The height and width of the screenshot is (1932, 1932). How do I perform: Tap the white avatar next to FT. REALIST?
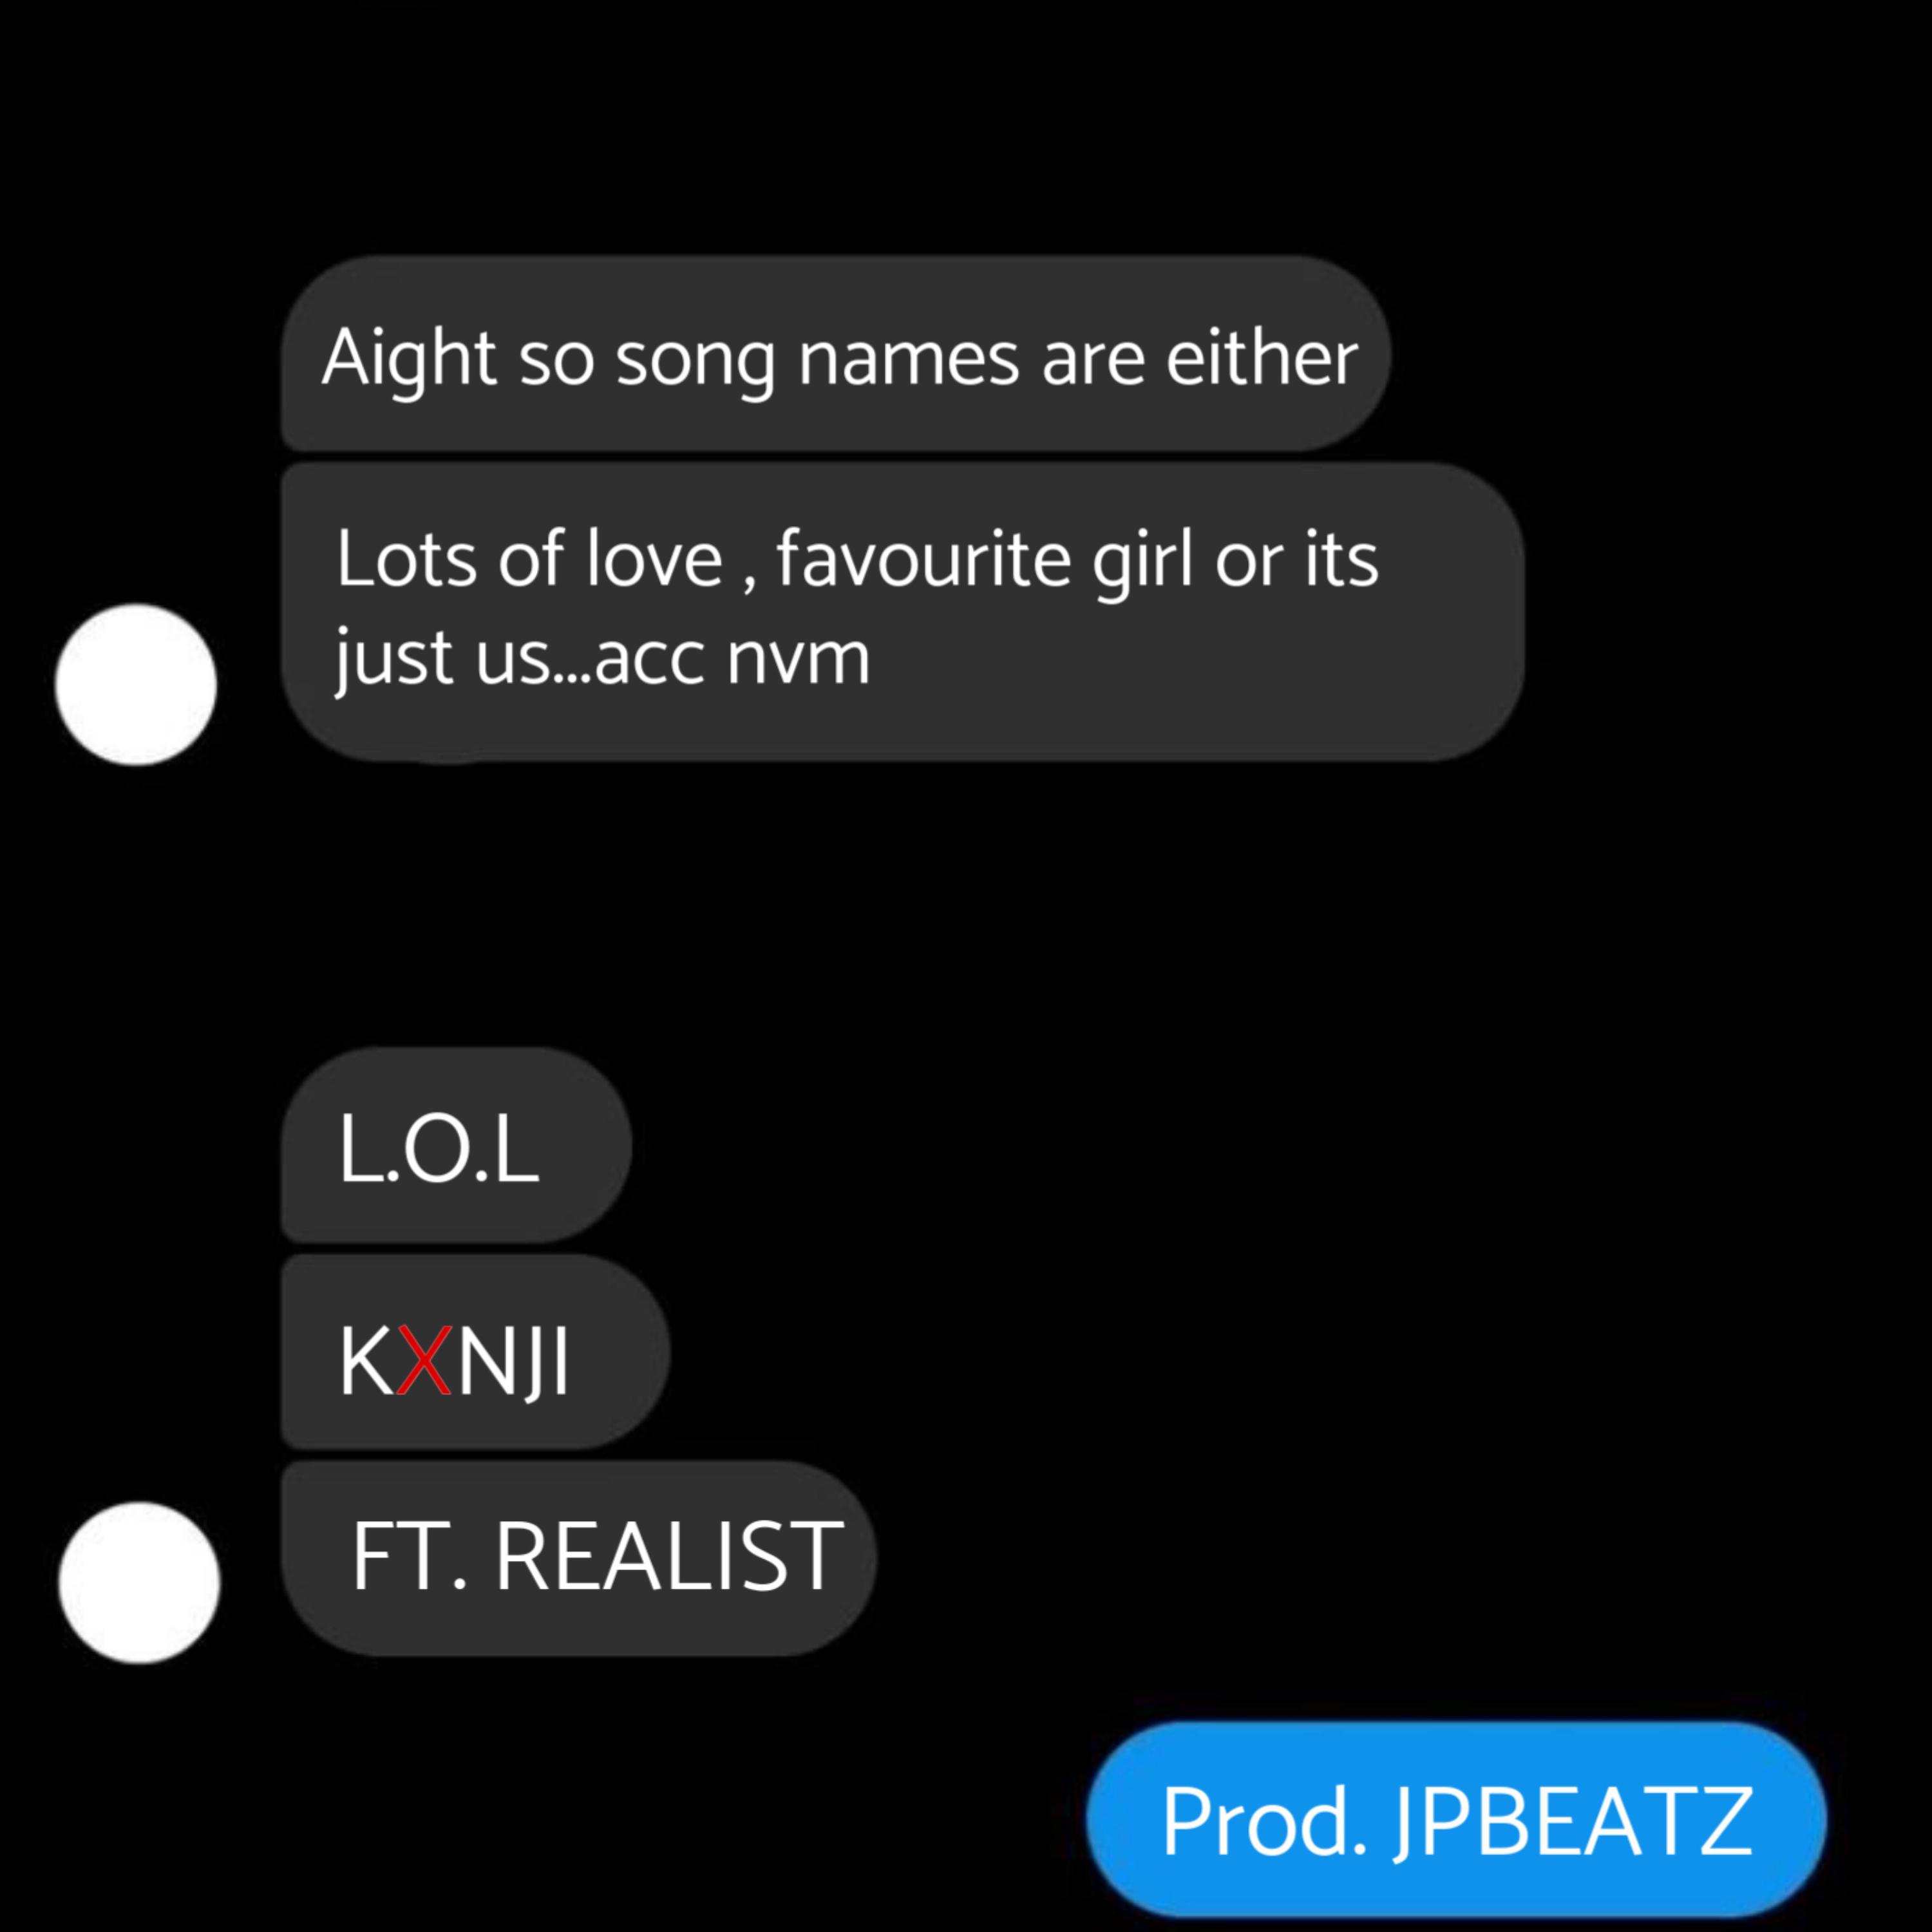pyautogui.click(x=139, y=1583)
